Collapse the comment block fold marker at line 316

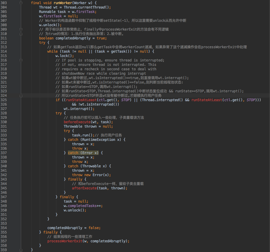tap(21, 60)
